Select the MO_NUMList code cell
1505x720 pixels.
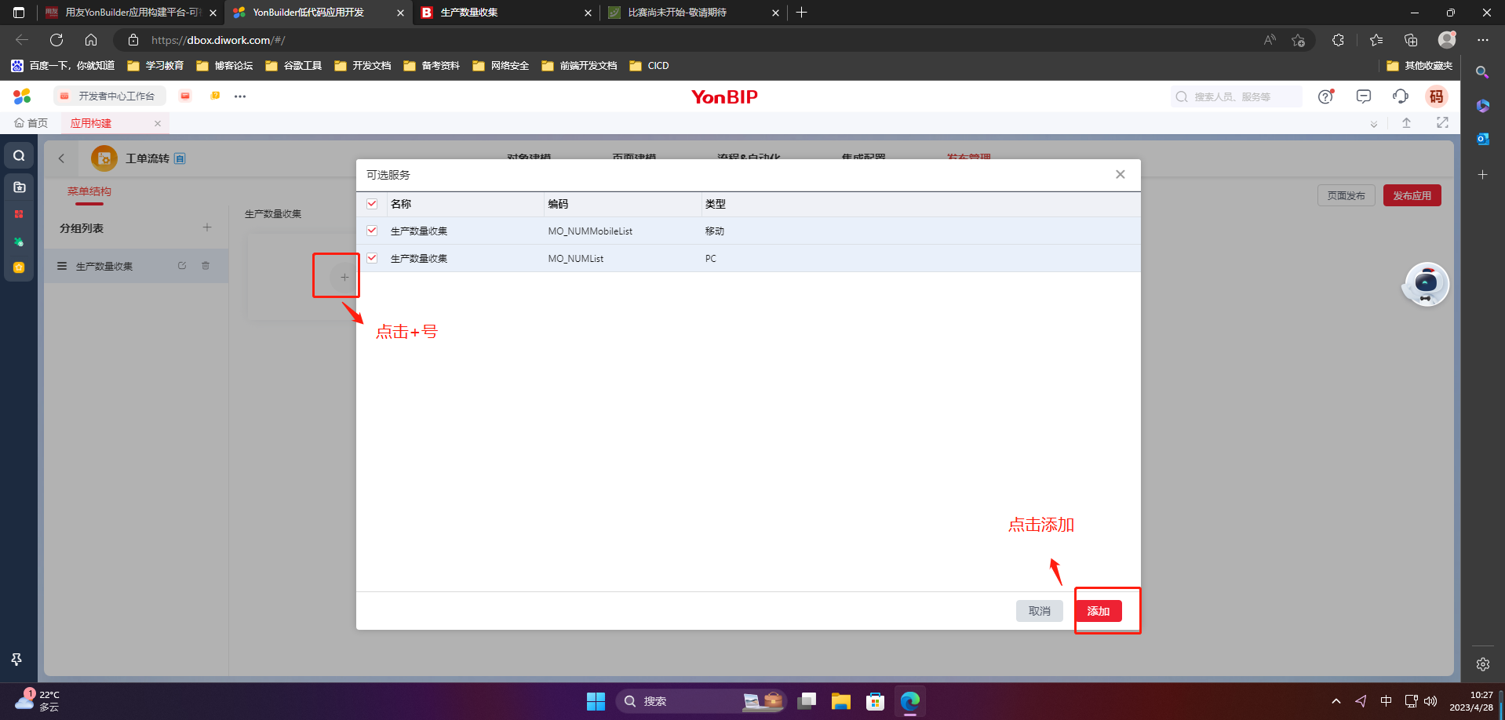click(575, 259)
